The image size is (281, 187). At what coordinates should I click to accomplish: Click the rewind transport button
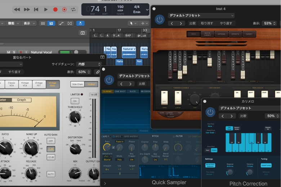click(17, 9)
